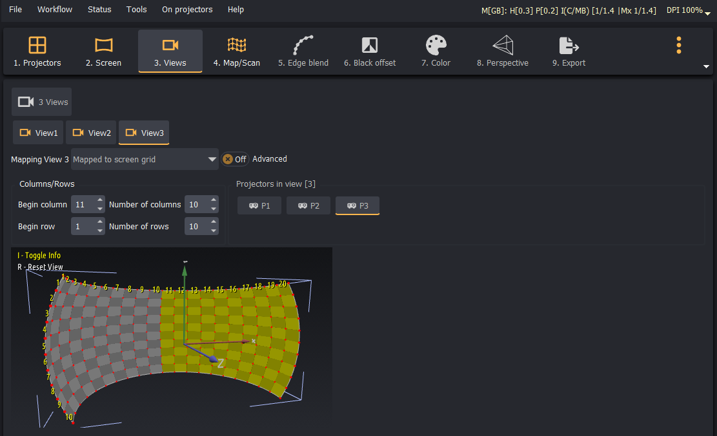Viewport: 717px width, 436px height.
Task: Open the Status menu
Action: click(99, 10)
